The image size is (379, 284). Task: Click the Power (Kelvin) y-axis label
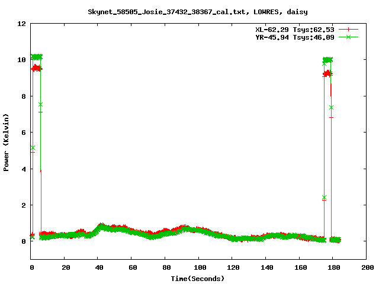[6, 143]
